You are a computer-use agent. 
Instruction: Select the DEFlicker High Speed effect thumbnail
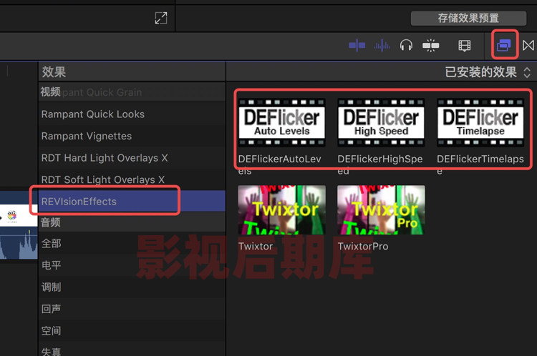pos(381,122)
